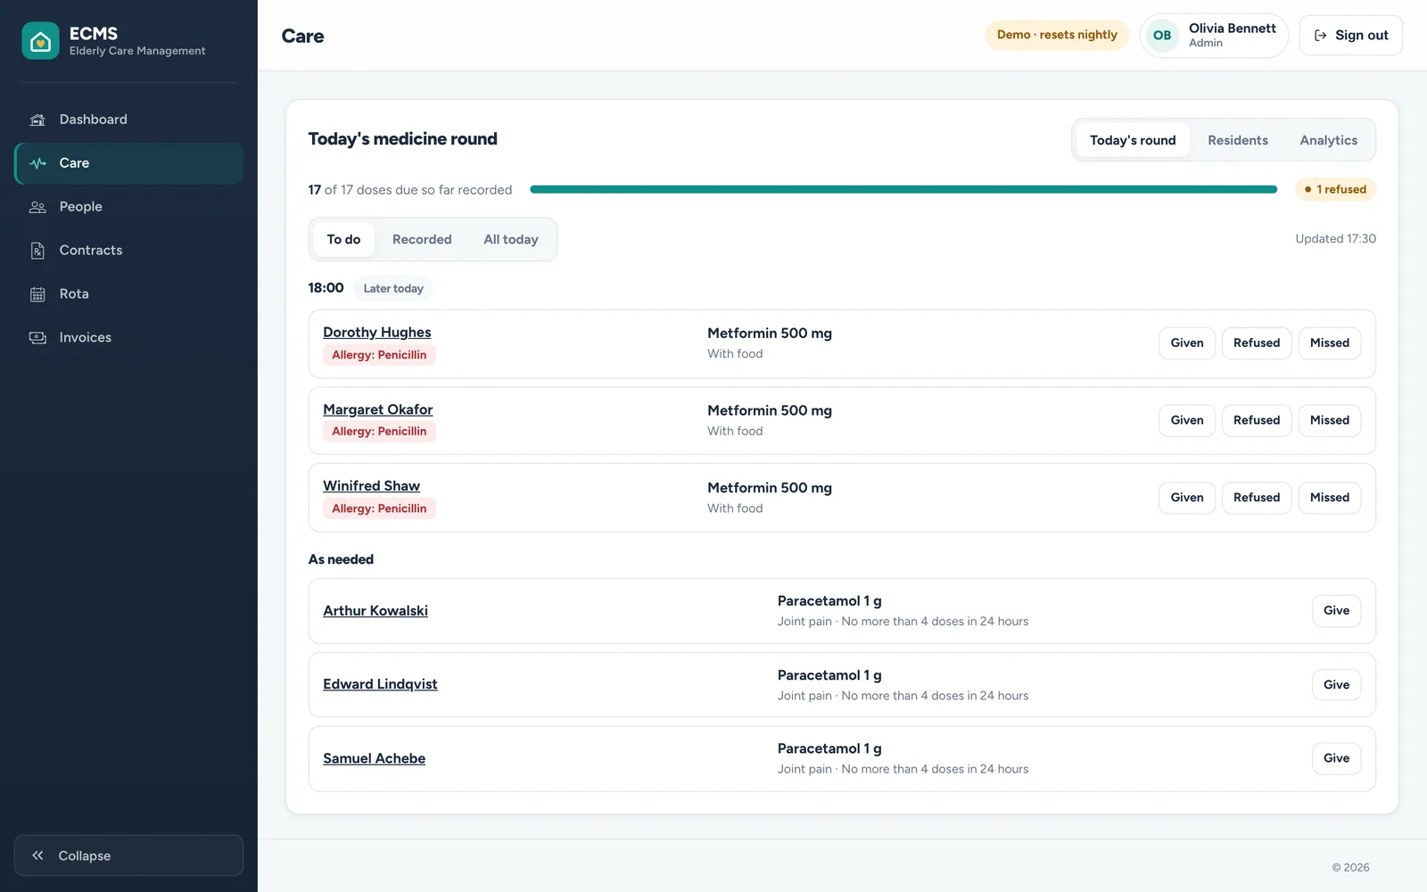Record Margaret Okafor's dose as Missed
1427x892 pixels.
tap(1330, 420)
